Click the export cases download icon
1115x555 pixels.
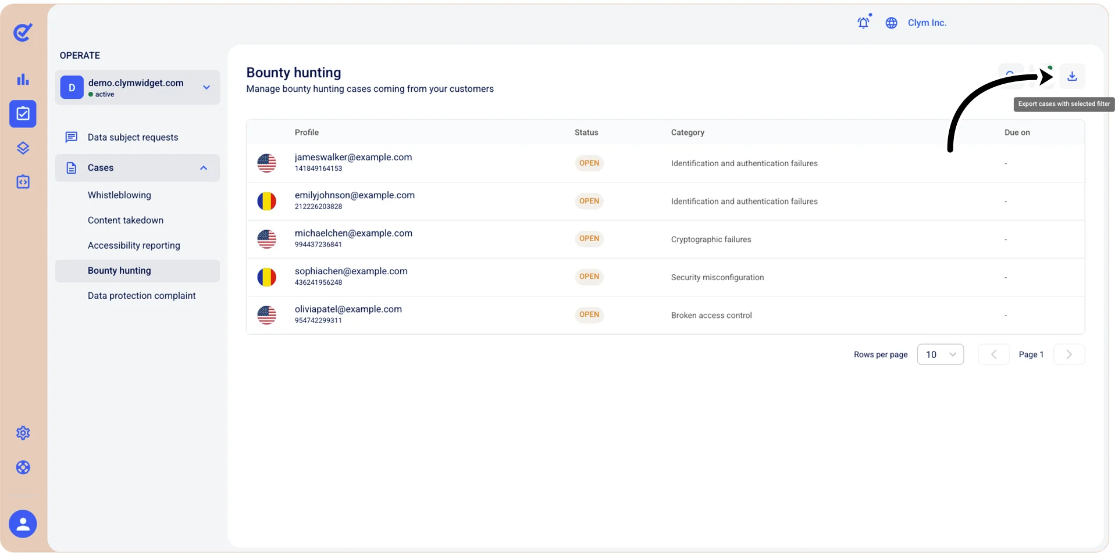pos(1072,76)
